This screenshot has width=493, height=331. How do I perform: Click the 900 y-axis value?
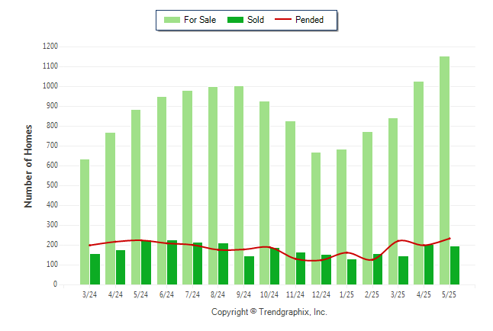tap(52, 105)
